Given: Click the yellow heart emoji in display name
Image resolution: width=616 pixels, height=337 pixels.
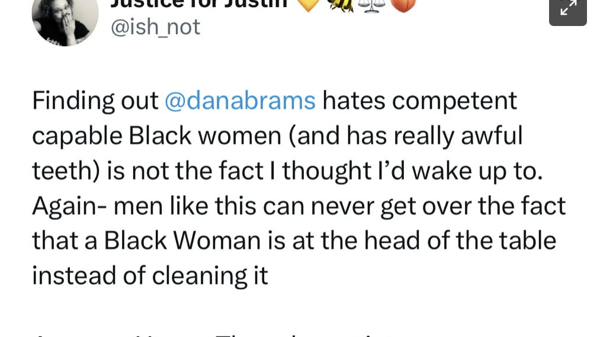Looking at the screenshot, I should pyautogui.click(x=306, y=5).
